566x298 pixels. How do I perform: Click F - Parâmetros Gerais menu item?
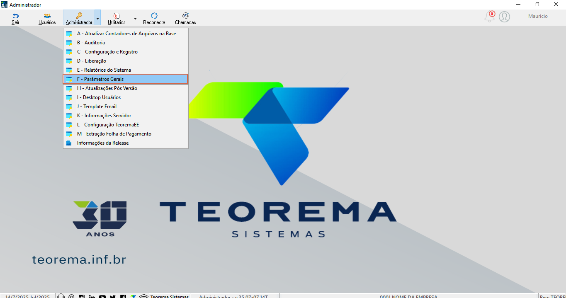point(126,79)
